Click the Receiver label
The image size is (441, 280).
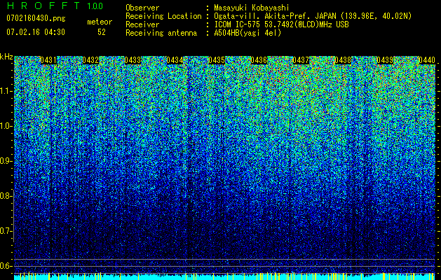click(142, 24)
